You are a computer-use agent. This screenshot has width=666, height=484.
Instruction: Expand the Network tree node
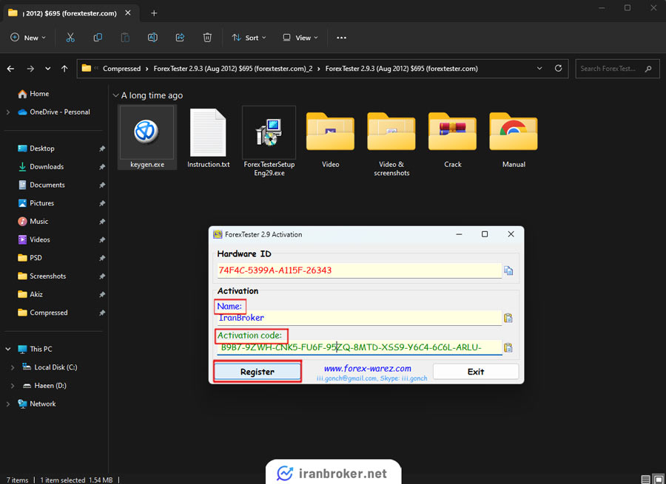click(8, 404)
